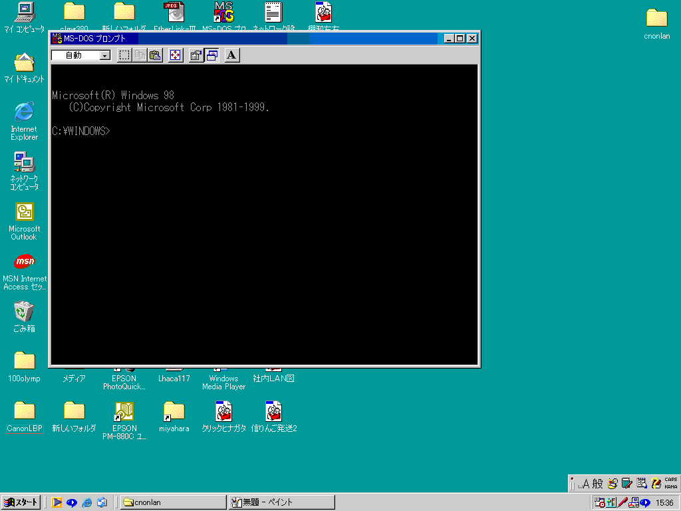Click the 社内LAN図 label

[x=273, y=379]
